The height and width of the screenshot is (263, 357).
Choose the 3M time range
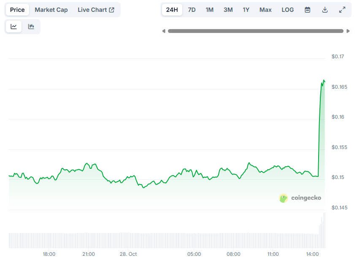point(228,9)
